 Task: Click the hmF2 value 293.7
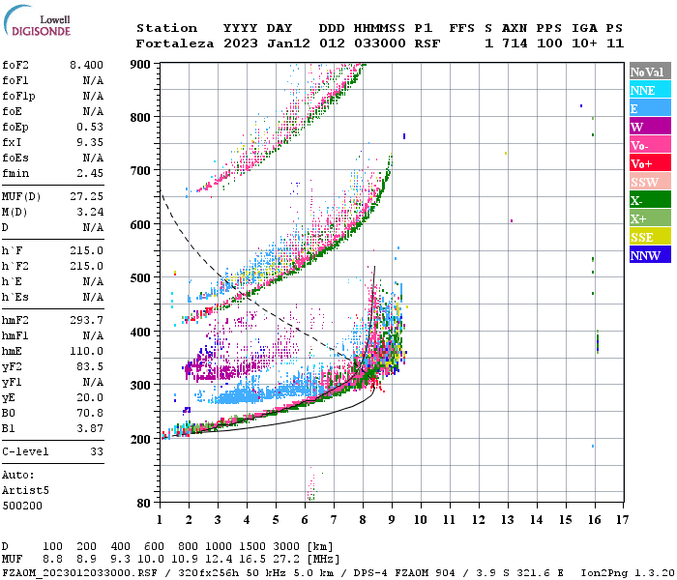click(86, 320)
